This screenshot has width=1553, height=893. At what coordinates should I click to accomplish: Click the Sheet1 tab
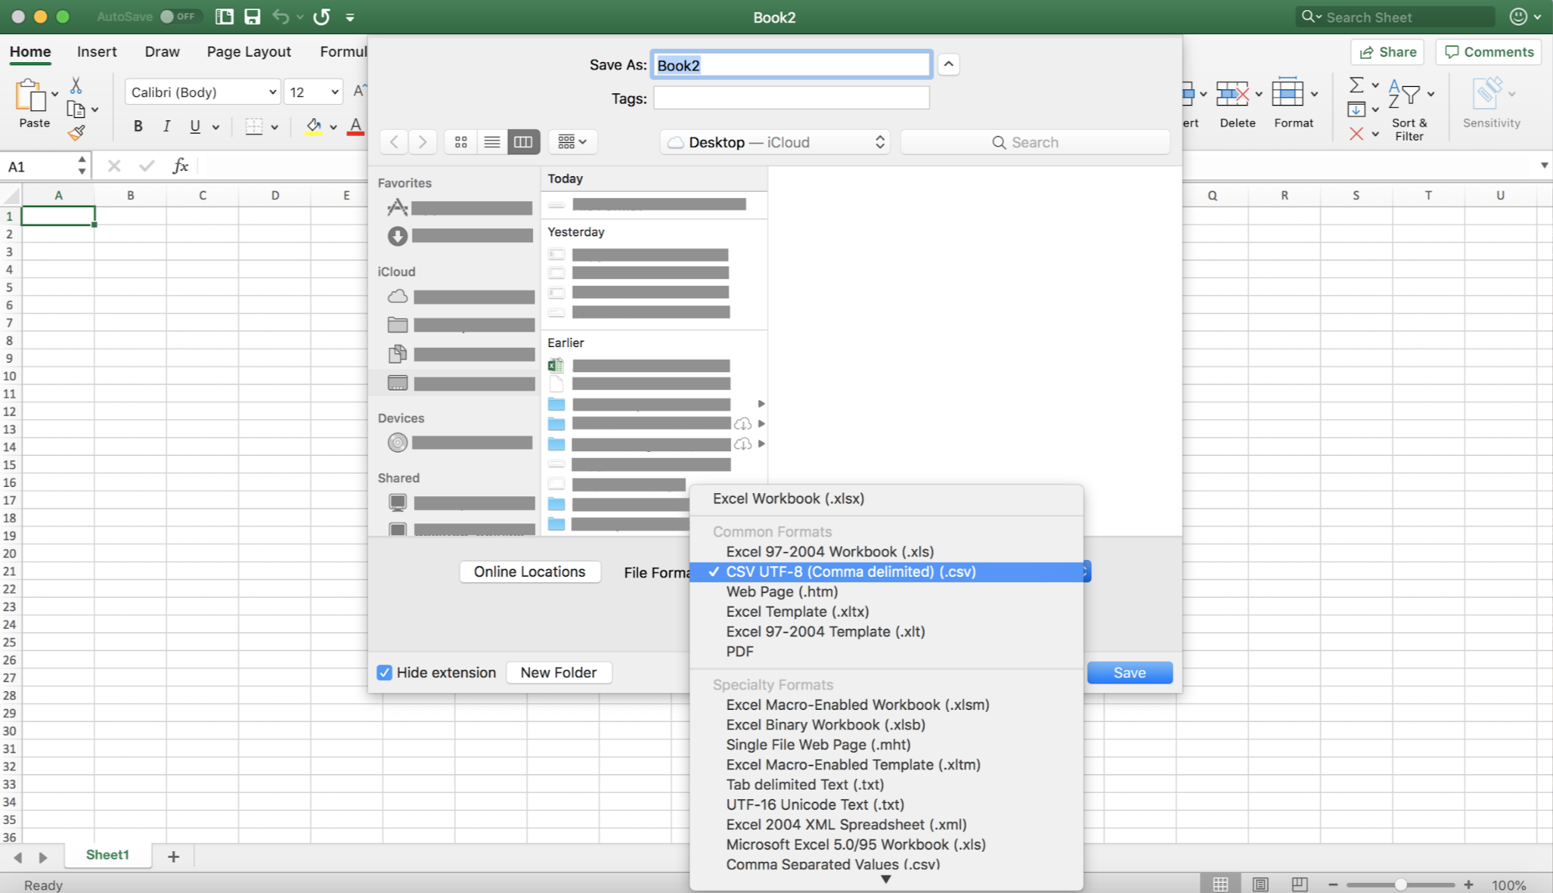[107, 855]
